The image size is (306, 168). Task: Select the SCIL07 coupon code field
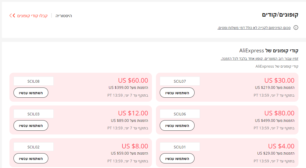pyautogui.click(x=180, y=81)
